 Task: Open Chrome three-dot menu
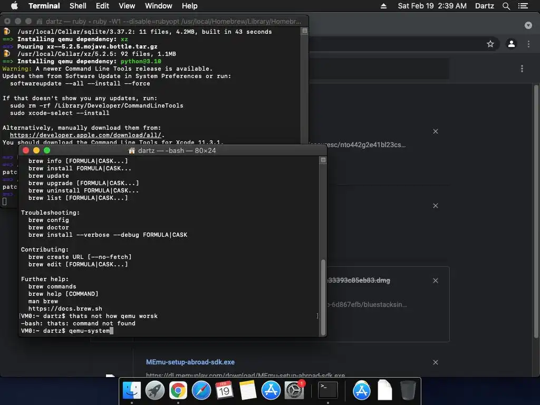[528, 44]
